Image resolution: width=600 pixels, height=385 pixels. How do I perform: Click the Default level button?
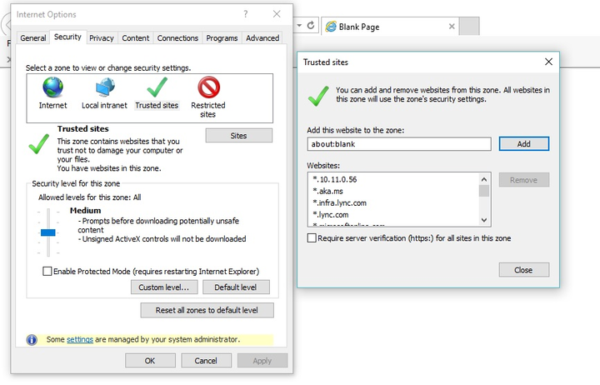click(x=236, y=287)
